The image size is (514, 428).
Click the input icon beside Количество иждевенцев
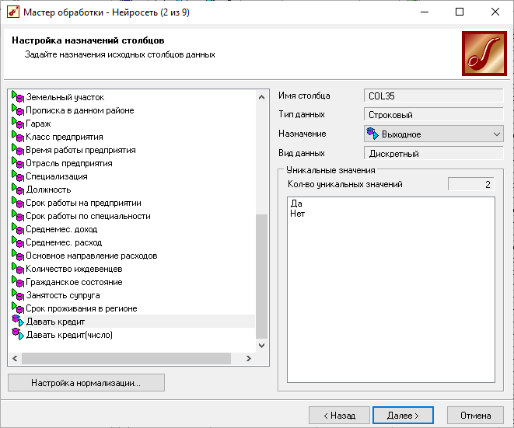18,269
